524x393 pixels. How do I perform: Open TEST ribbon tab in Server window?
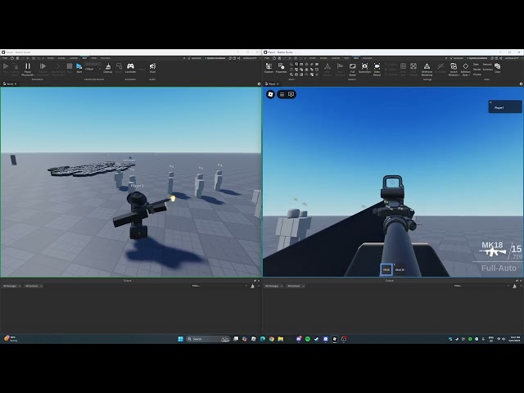tap(84, 58)
